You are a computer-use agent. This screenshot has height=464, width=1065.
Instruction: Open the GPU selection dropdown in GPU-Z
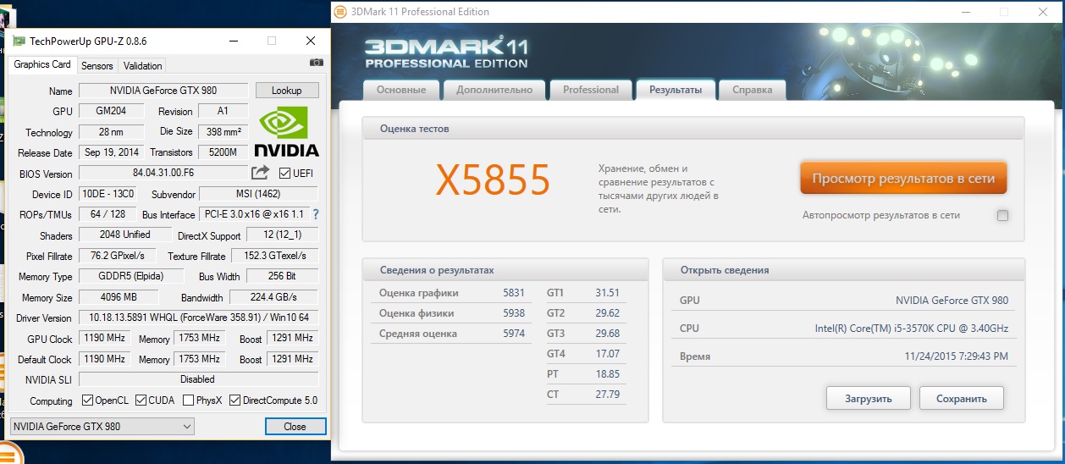[103, 427]
